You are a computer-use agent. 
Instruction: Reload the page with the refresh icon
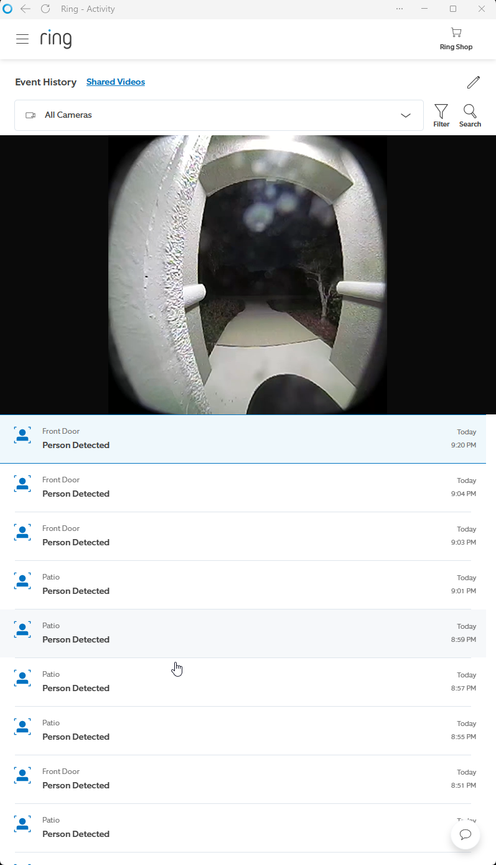(45, 9)
